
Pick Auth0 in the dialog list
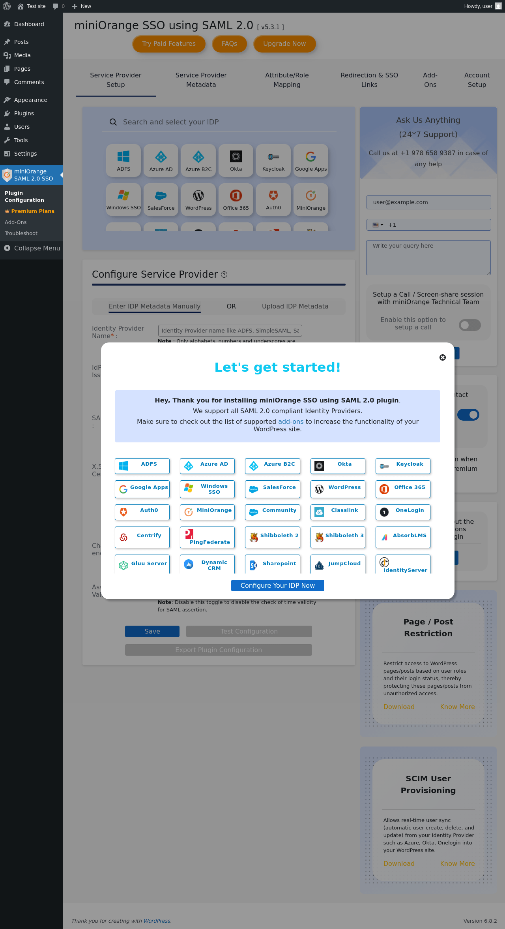click(142, 512)
